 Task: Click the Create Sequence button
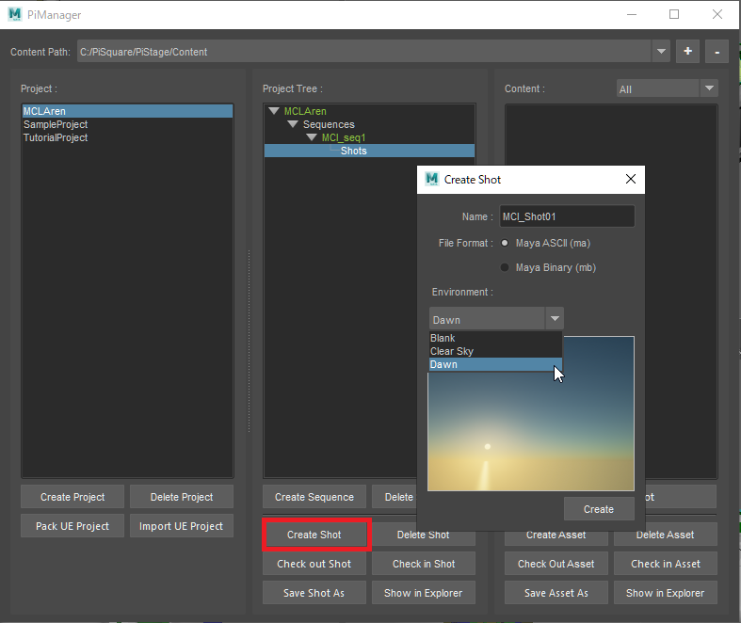pos(314,497)
